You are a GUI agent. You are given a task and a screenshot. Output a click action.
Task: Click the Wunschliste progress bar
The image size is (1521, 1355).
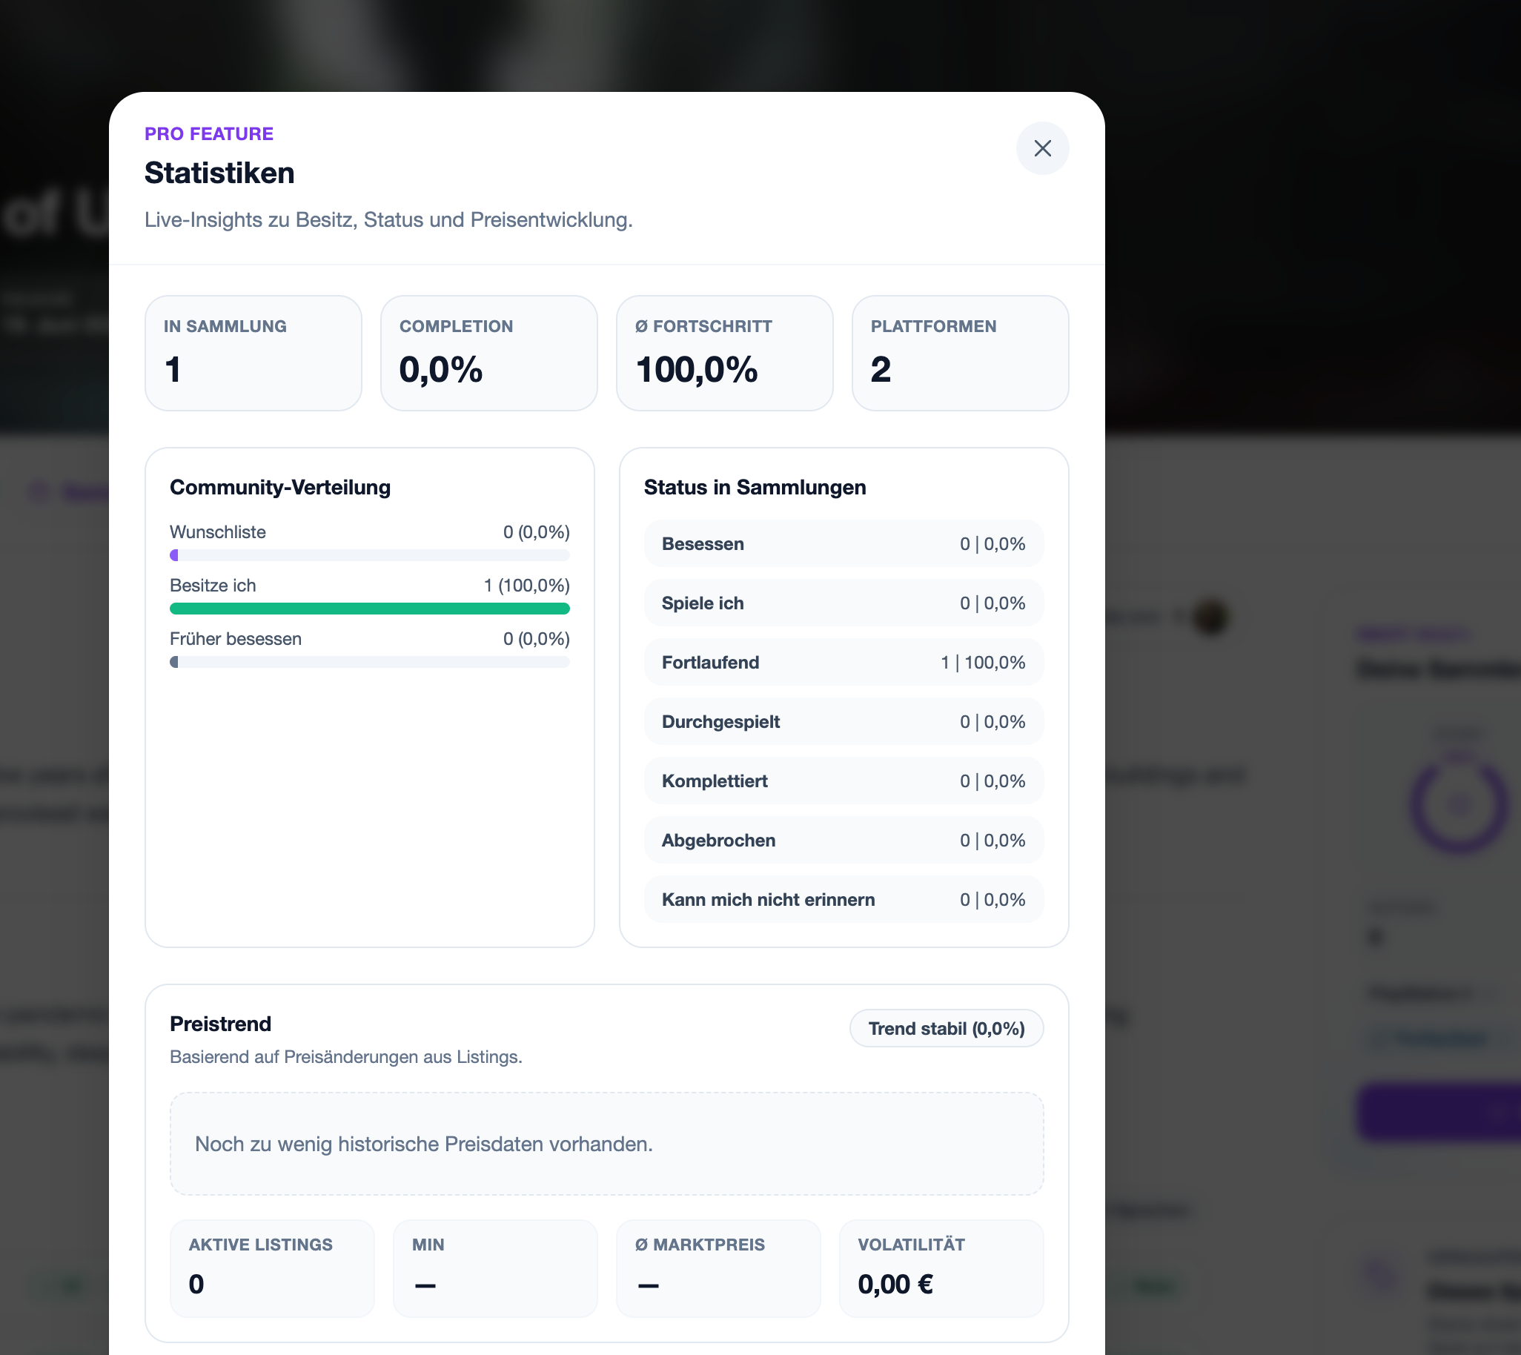pos(369,555)
